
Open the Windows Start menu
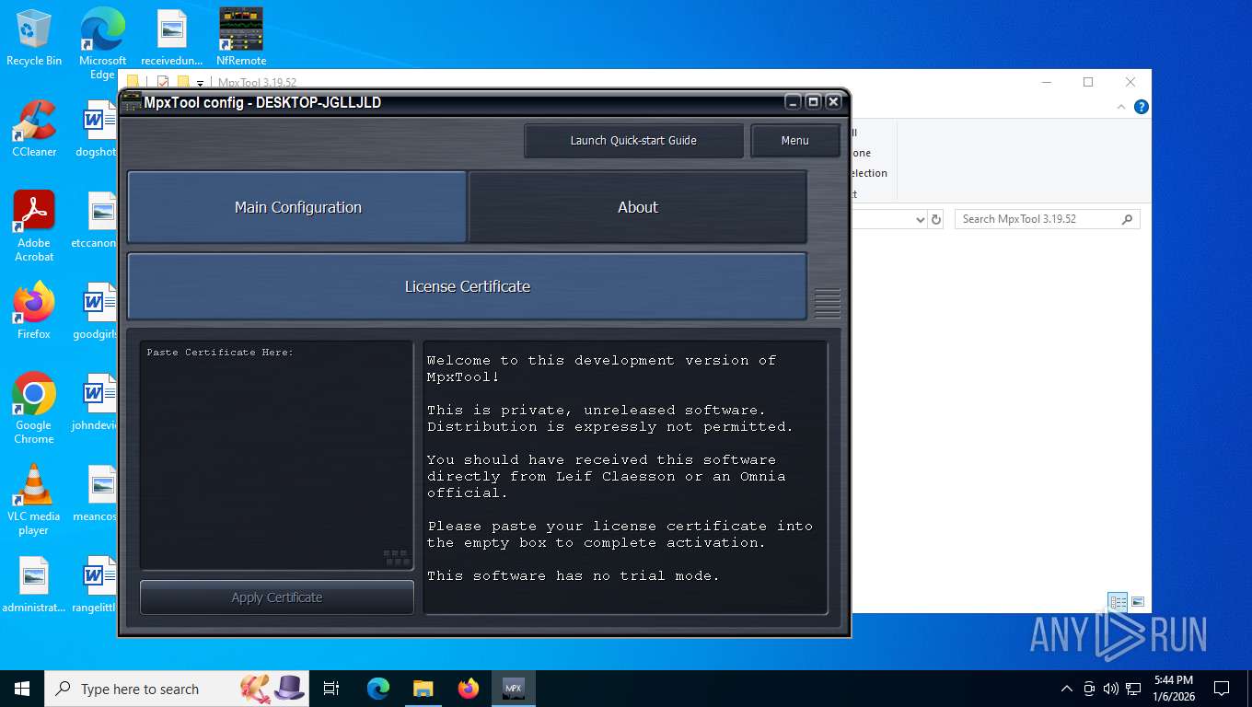[22, 689]
